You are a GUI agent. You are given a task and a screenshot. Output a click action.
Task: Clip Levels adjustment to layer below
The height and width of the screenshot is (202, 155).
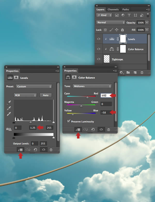(20, 150)
